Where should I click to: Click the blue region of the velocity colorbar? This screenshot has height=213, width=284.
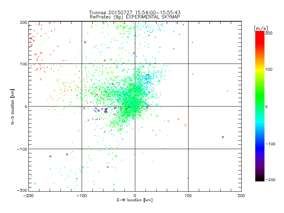click(260, 145)
